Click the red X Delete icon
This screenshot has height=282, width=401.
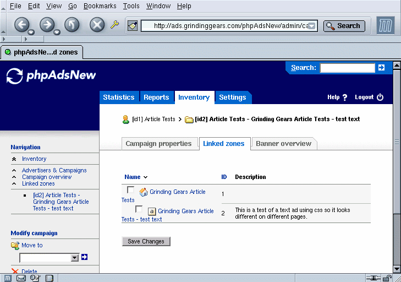15,271
